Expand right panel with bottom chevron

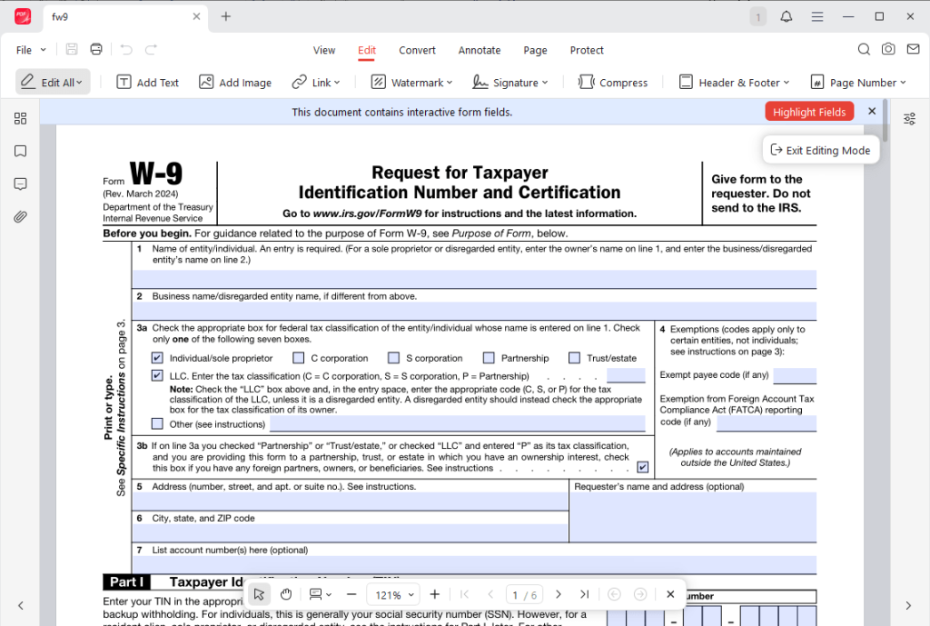(x=908, y=605)
